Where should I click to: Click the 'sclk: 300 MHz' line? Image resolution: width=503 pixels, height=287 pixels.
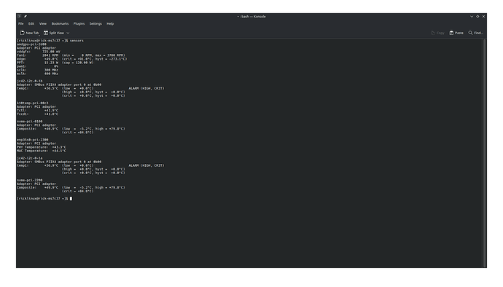click(37, 70)
